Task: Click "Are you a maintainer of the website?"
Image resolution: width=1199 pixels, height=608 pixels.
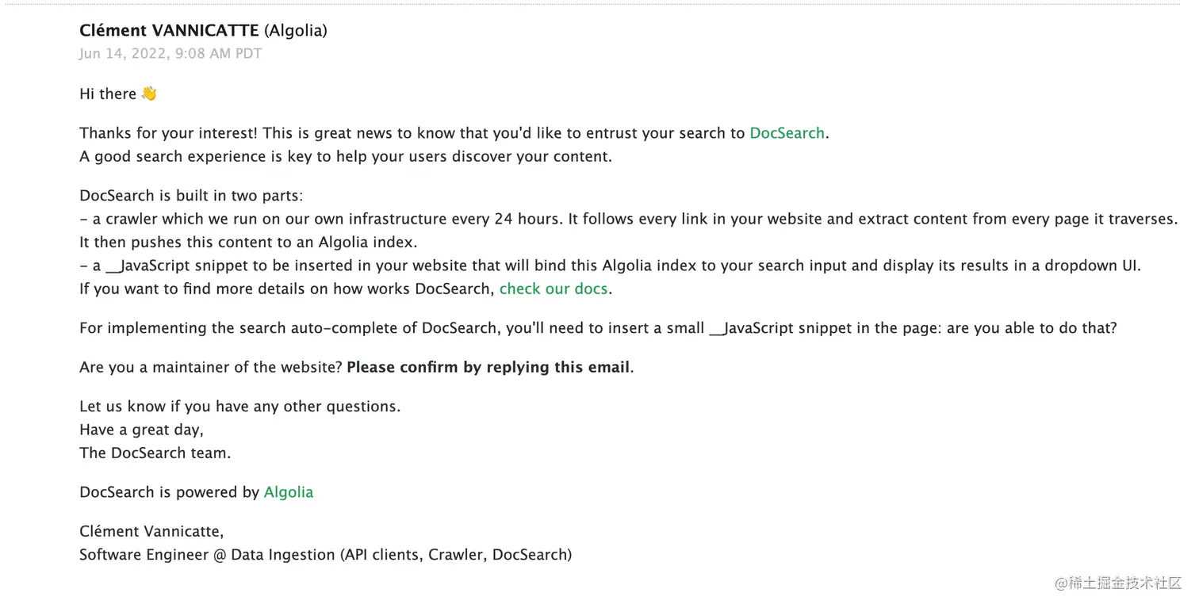Action: point(210,367)
